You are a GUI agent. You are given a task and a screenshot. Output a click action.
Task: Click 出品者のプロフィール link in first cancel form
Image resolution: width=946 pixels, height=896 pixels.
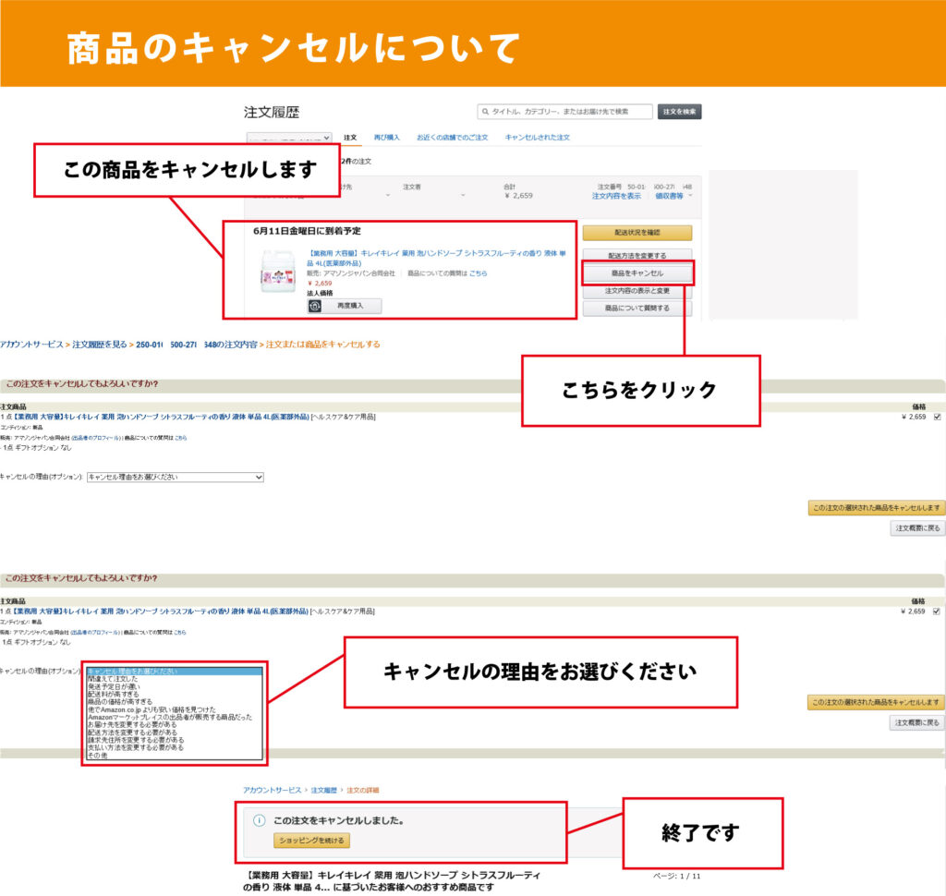96,438
